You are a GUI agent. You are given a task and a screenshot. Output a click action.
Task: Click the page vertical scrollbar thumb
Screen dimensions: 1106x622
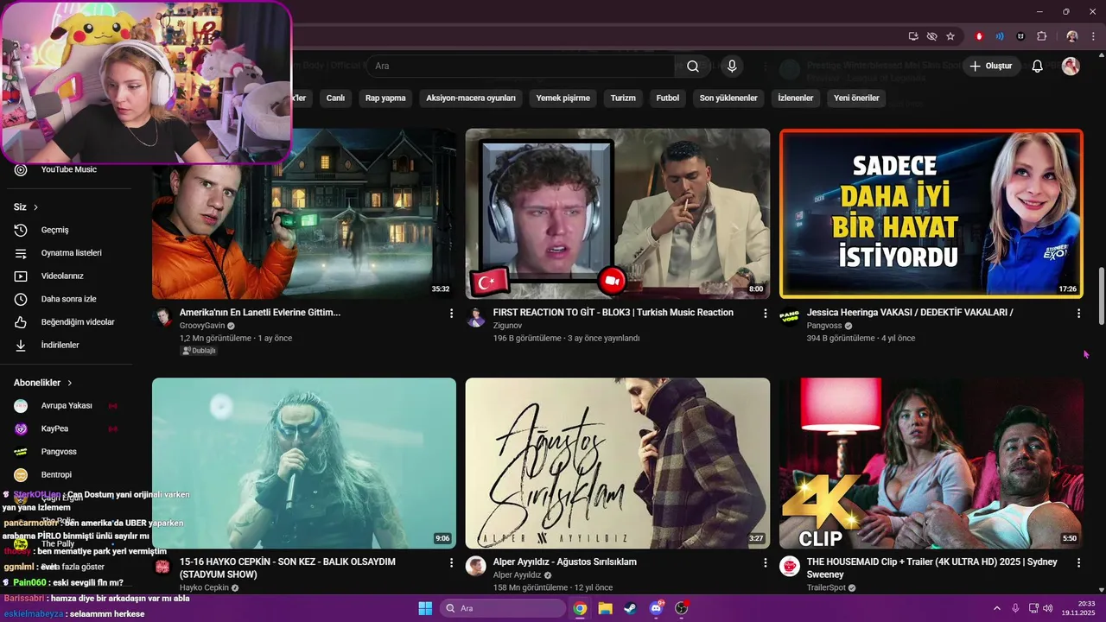click(1101, 296)
